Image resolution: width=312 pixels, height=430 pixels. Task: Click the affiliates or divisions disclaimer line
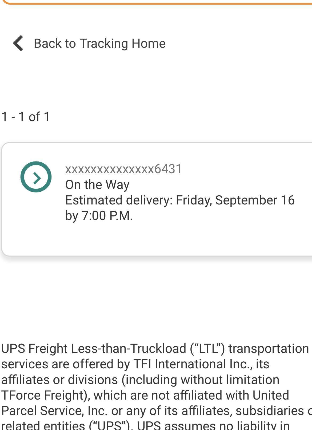click(x=140, y=380)
